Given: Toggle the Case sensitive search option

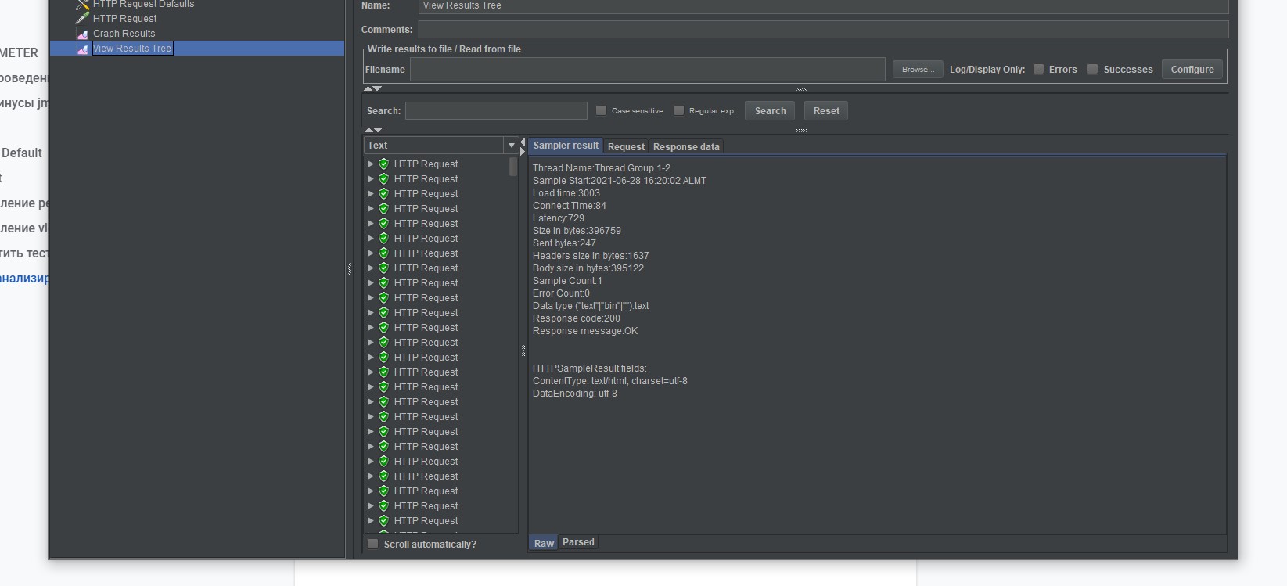Looking at the screenshot, I should [601, 110].
